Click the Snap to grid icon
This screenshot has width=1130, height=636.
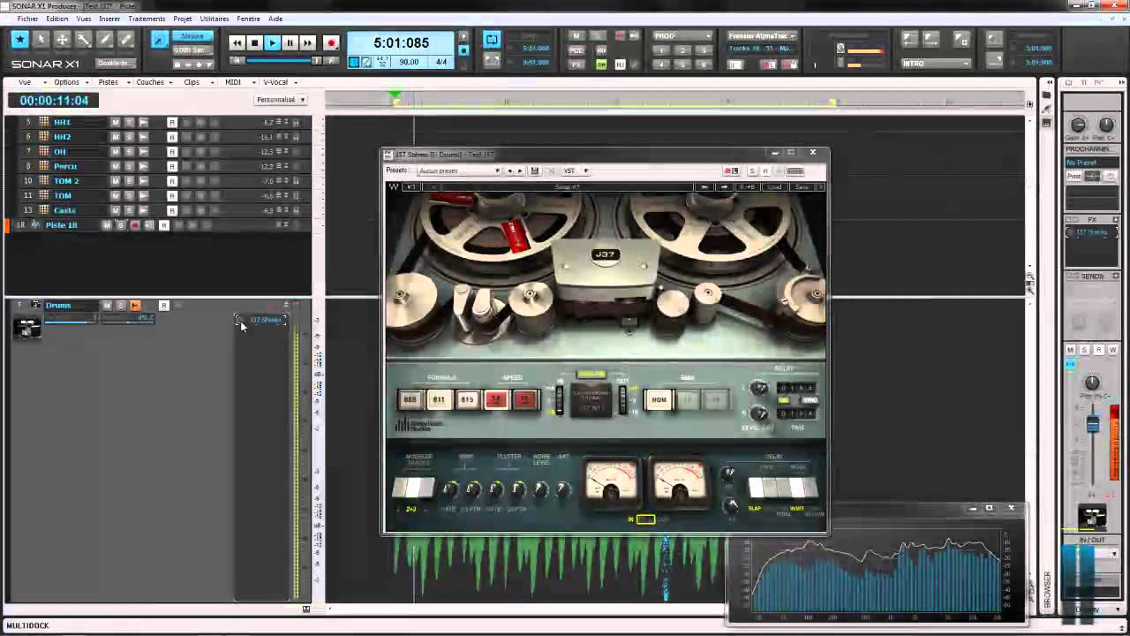pos(159,40)
